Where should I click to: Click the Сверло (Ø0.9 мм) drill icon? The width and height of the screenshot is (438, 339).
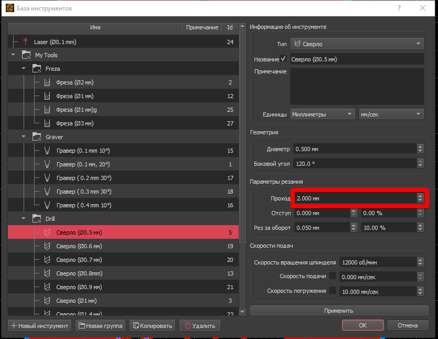47,287
